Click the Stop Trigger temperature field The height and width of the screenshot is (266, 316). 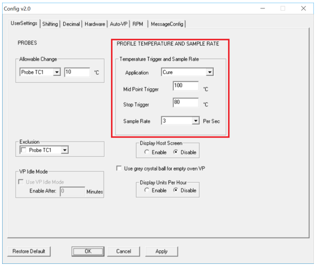point(185,103)
